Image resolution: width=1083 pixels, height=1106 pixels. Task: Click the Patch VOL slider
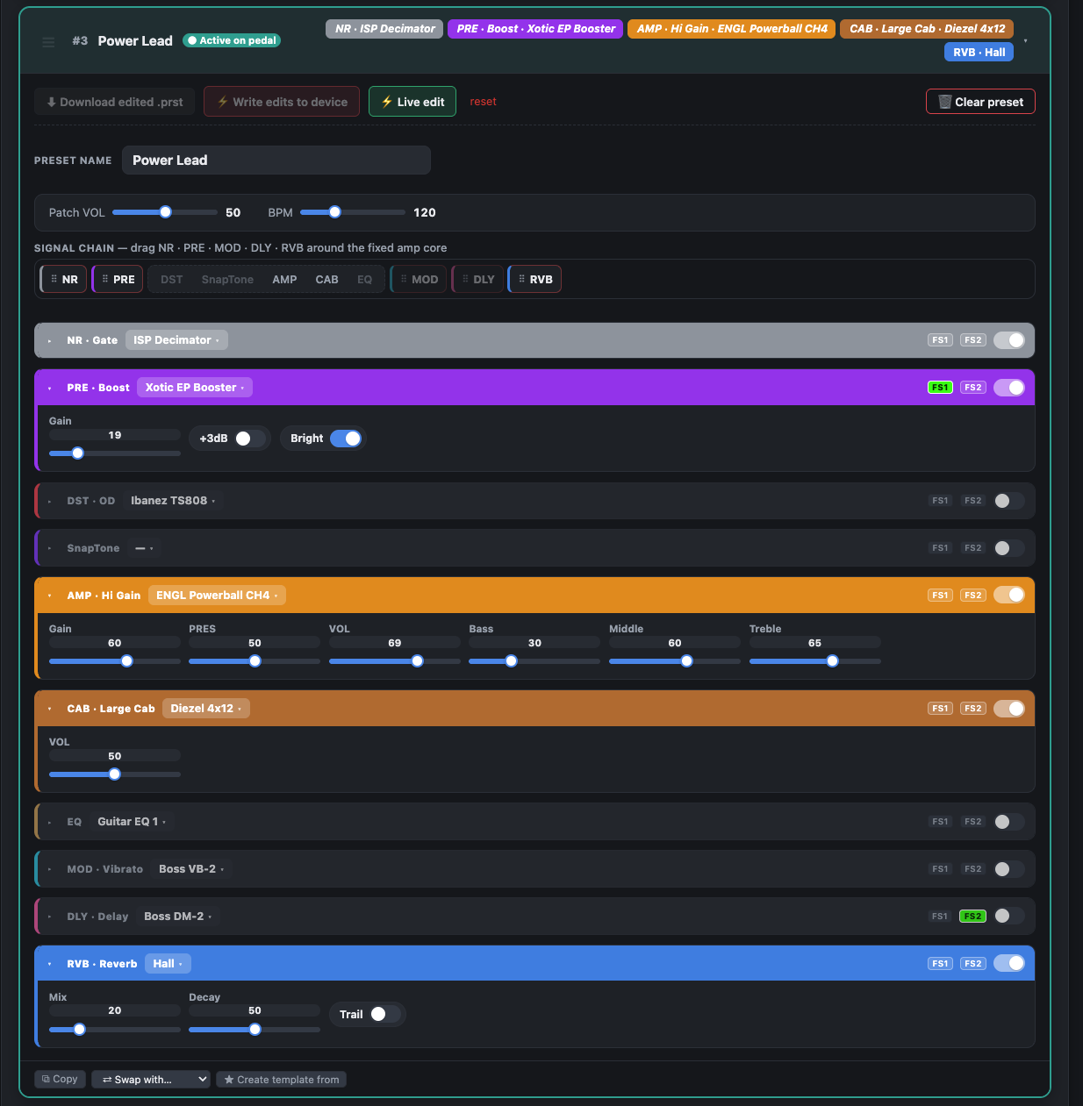pyautogui.click(x=165, y=212)
